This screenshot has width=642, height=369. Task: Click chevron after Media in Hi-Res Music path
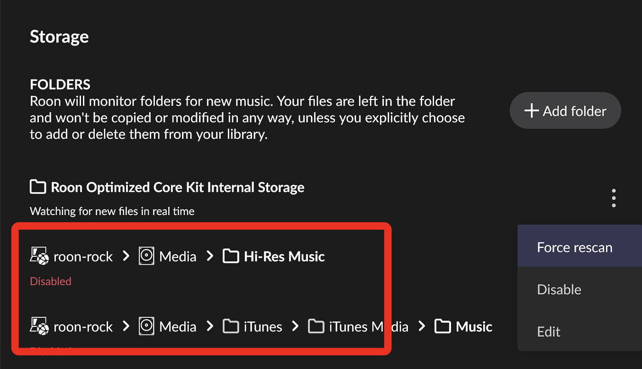(210, 257)
